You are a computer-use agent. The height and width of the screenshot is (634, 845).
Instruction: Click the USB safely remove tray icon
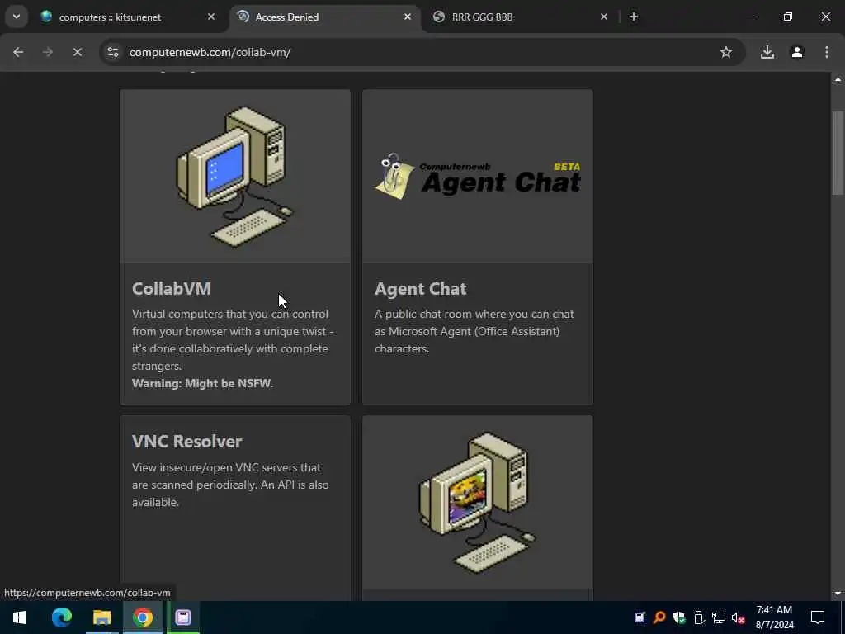[699, 617]
